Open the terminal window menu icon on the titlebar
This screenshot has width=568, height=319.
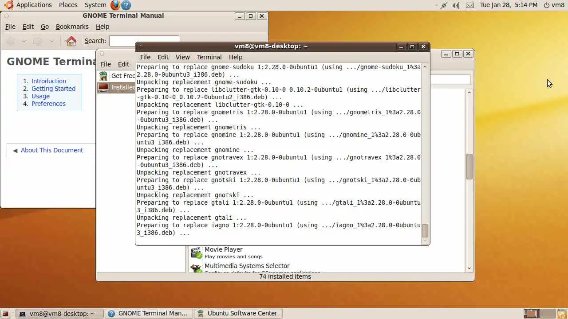tap(141, 46)
